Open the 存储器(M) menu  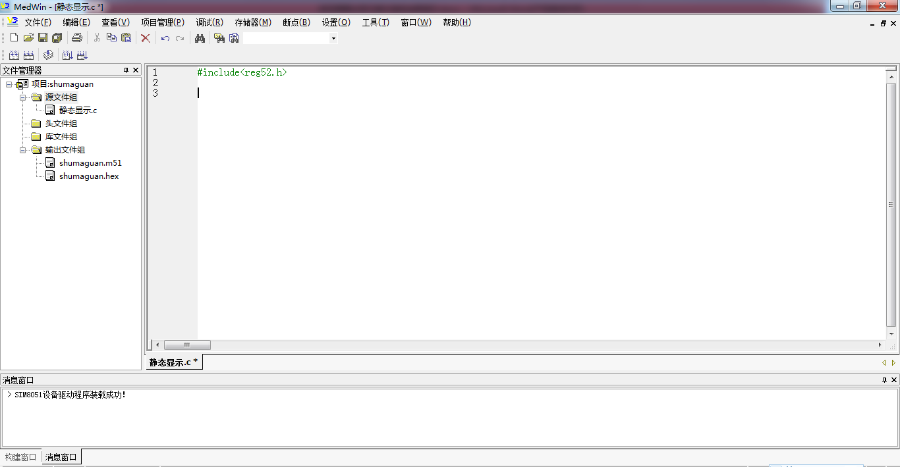pos(253,22)
